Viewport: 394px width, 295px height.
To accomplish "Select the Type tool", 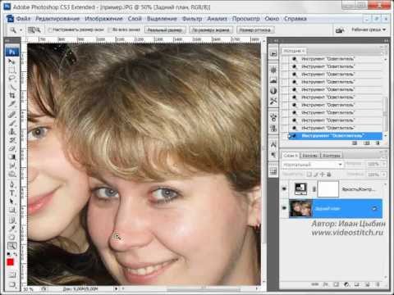I will [x=11, y=193].
